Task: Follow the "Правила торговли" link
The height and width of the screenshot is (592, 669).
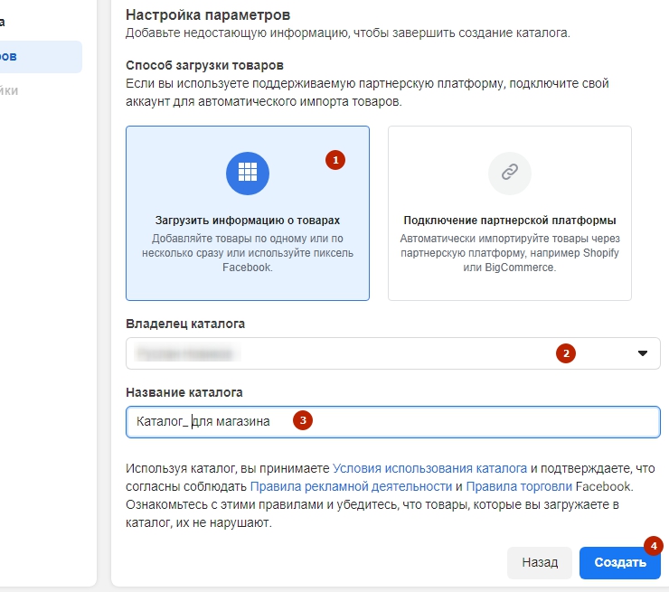Action: (518, 486)
